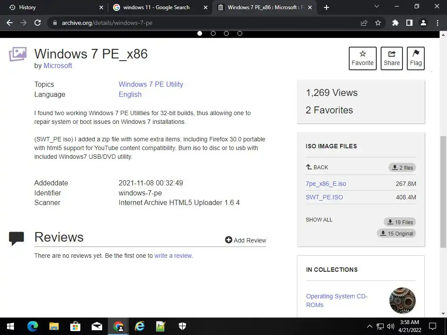
Task: Open the page share icon in the address bar
Action: tap(364, 23)
